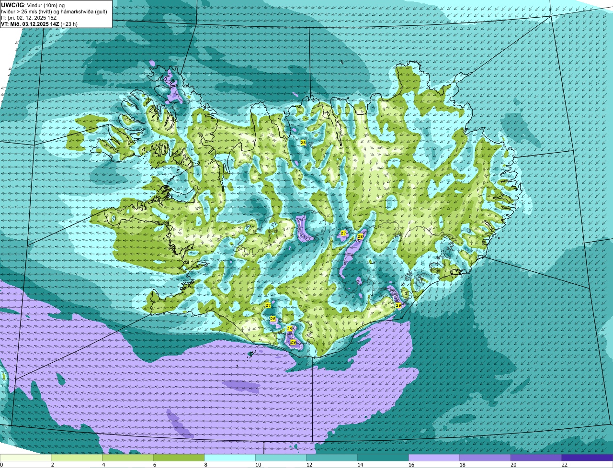Select the medium purple 18–20 m/s legend swatch
The image size is (613, 468).
[485, 457]
